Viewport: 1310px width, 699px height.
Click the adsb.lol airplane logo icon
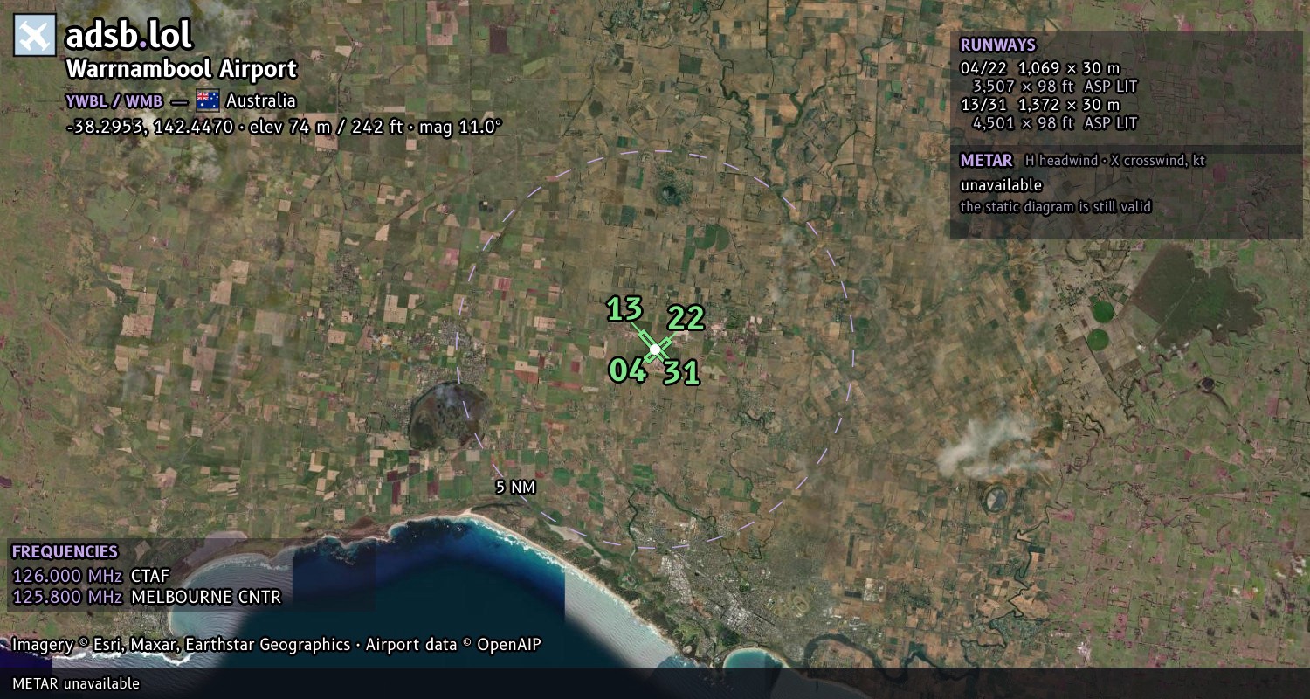pyautogui.click(x=35, y=35)
